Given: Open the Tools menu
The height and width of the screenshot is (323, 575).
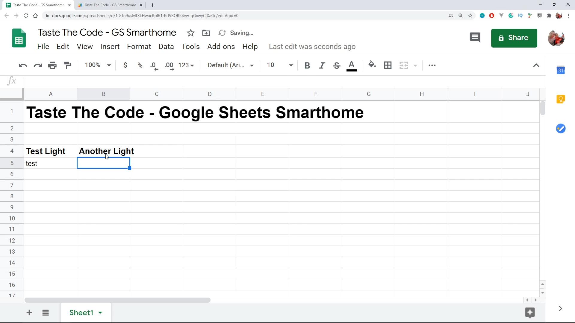Looking at the screenshot, I should (x=190, y=47).
